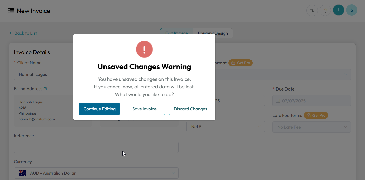This screenshot has height=180, width=365.
Task: Select Discard Changes button
Action: coord(190,109)
